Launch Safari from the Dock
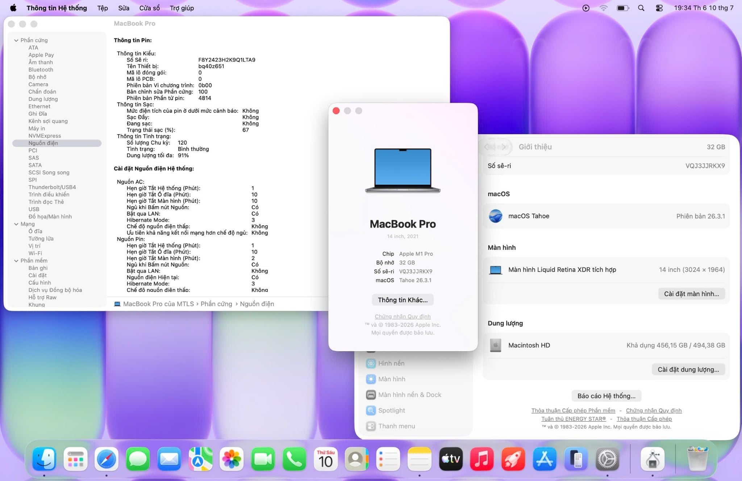 (107, 459)
